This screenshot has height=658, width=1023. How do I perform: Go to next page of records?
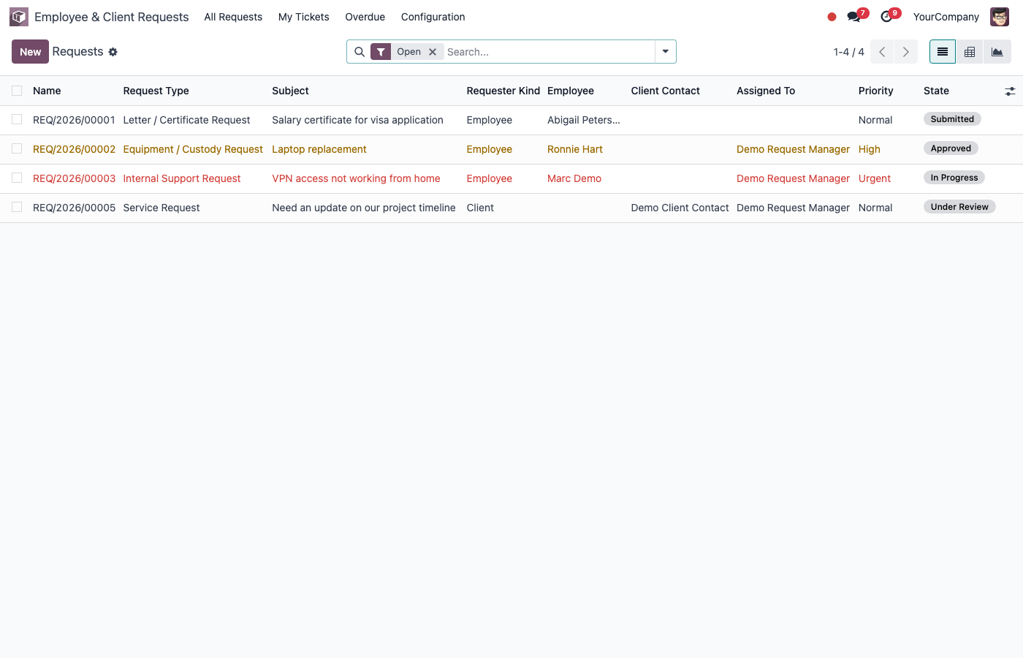pyautogui.click(x=906, y=52)
